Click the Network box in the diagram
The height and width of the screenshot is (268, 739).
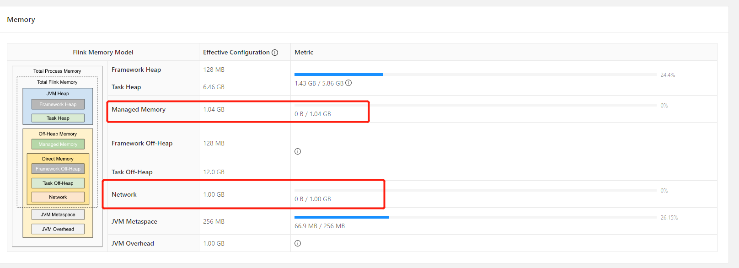tap(58, 197)
